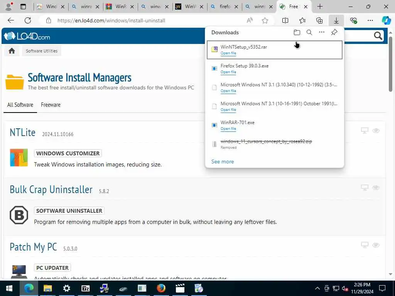
Task: Open NTLite app icon
Action: 19,158
